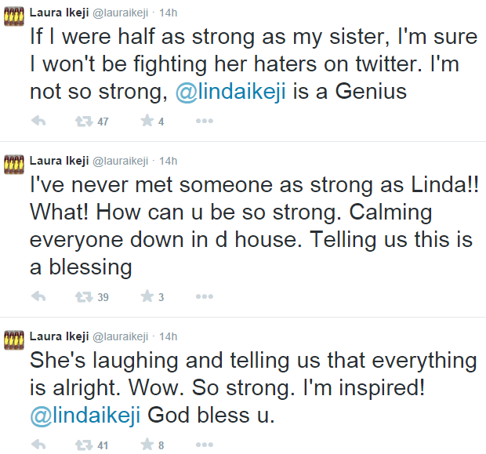Retweet the tweet with 41 retweets
486x454 pixels.
click(82, 446)
